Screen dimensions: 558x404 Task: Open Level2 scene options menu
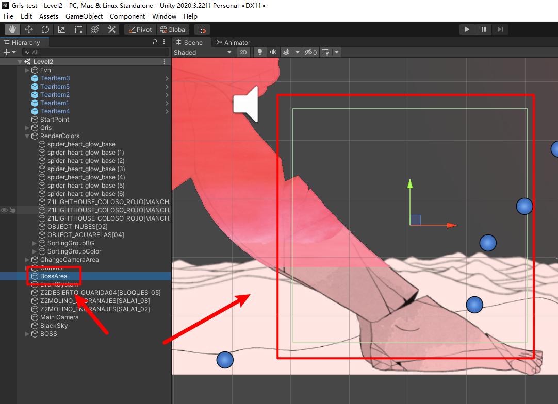point(165,62)
